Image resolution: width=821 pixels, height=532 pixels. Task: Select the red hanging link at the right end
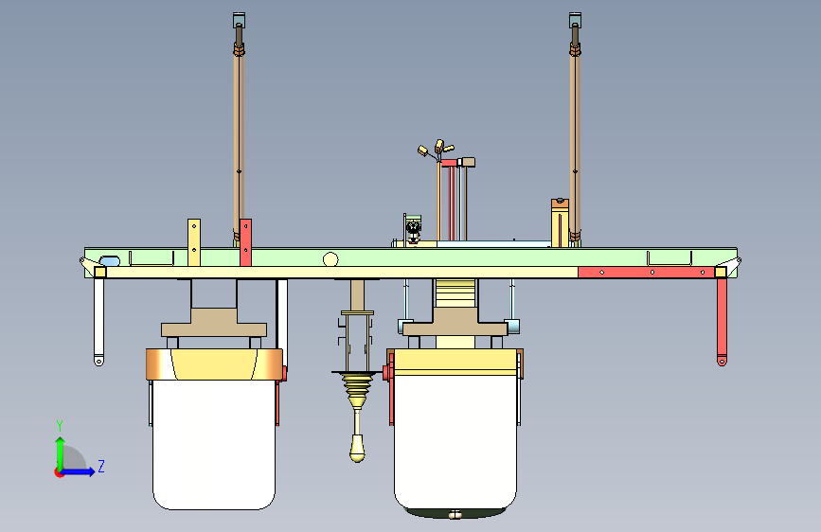722,322
